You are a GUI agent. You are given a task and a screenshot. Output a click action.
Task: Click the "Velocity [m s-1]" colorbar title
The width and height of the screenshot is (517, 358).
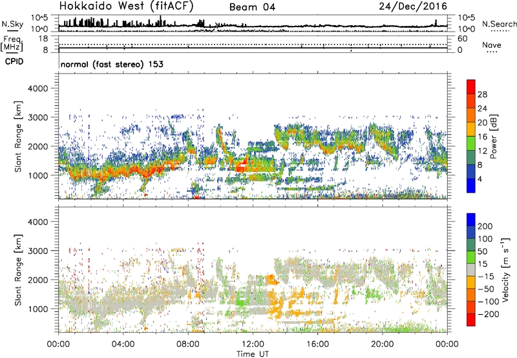[505, 269]
